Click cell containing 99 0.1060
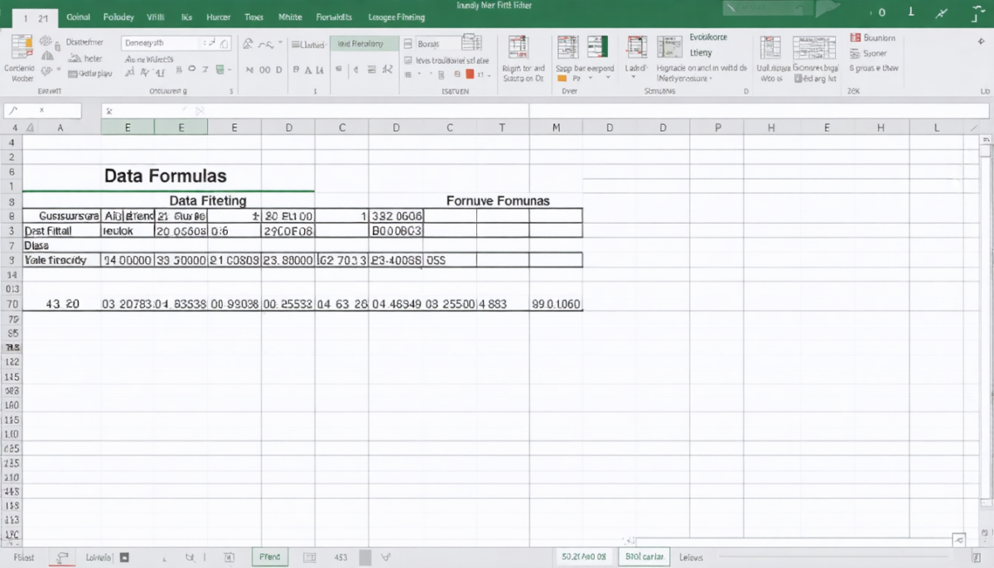994x568 pixels. click(556, 304)
